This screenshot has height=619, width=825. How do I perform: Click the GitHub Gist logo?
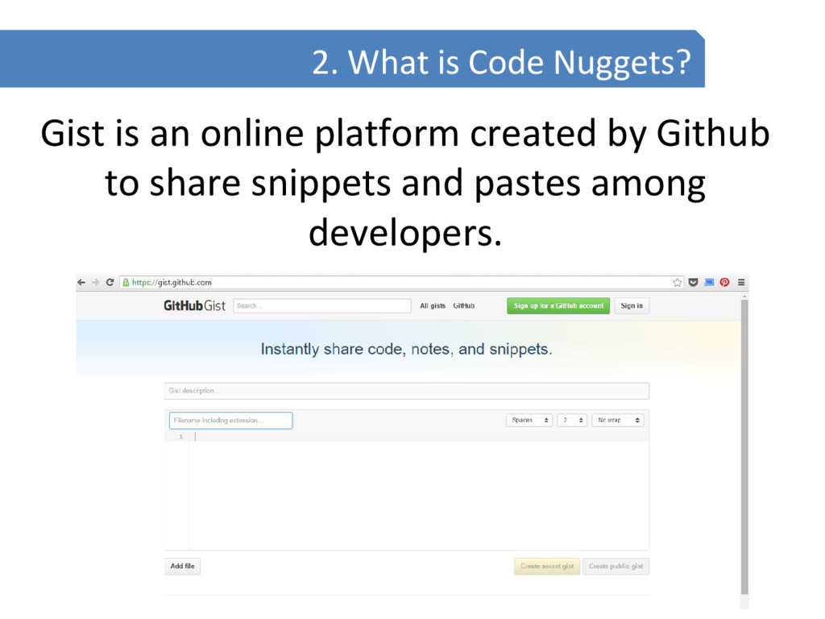pos(194,305)
